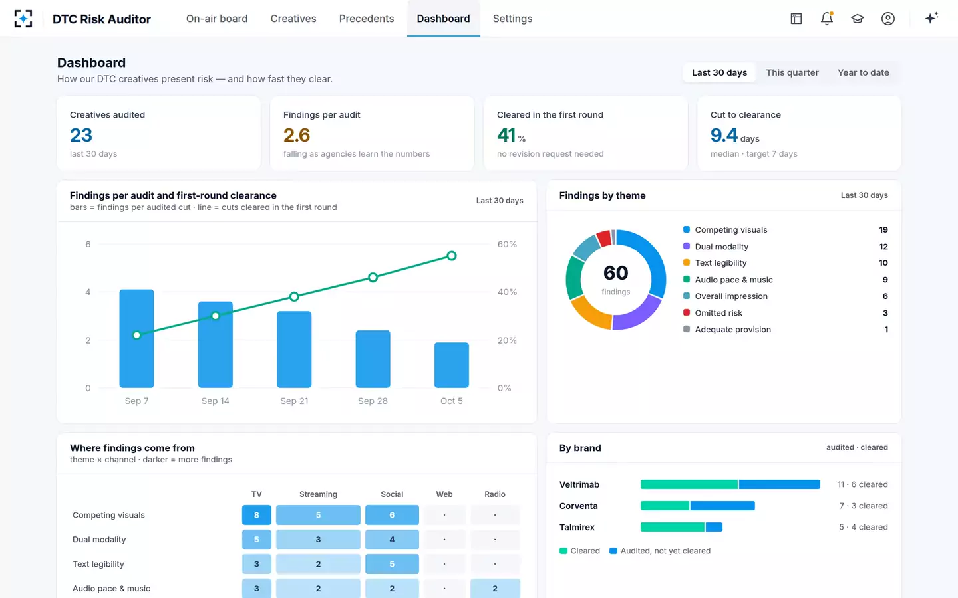Open notifications bell
This screenshot has height=598, width=958.
[x=827, y=19]
